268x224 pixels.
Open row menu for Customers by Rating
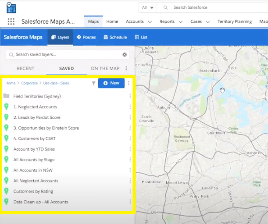(x=130, y=192)
